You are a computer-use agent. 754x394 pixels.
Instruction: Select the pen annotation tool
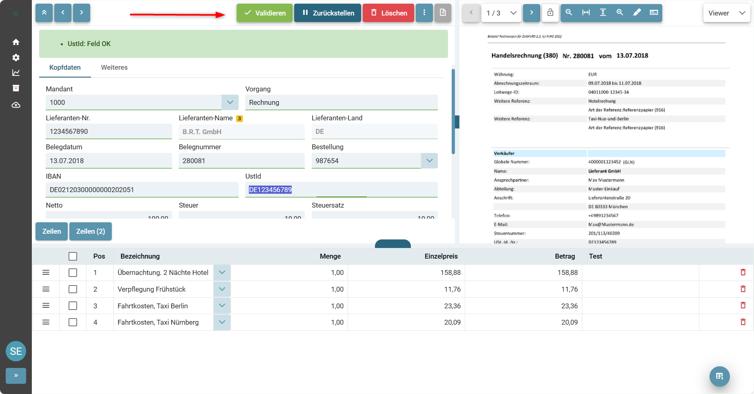tap(637, 13)
